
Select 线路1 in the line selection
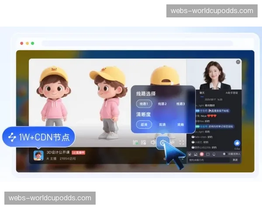coord(144,104)
